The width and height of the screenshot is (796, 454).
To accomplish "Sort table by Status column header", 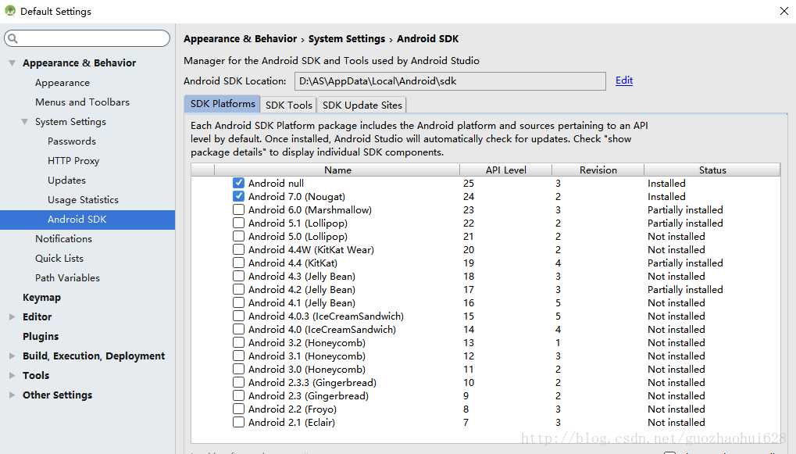I will [712, 170].
